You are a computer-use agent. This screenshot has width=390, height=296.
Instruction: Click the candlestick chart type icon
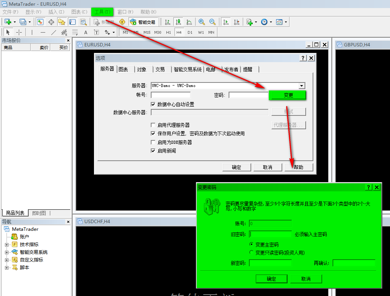(178, 22)
